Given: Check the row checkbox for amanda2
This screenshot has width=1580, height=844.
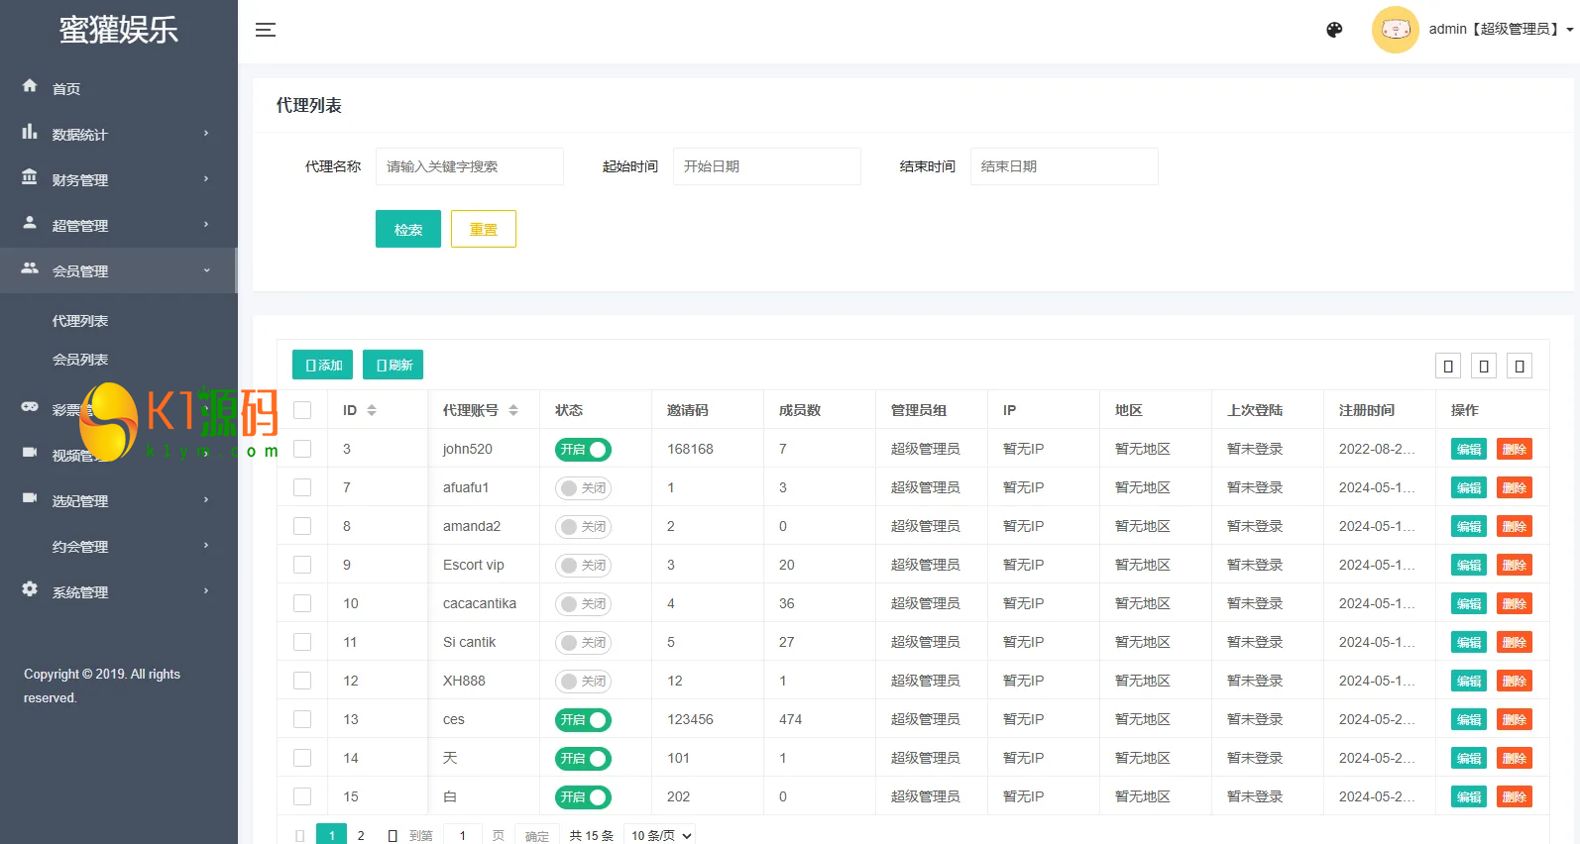Looking at the screenshot, I should (x=302, y=526).
